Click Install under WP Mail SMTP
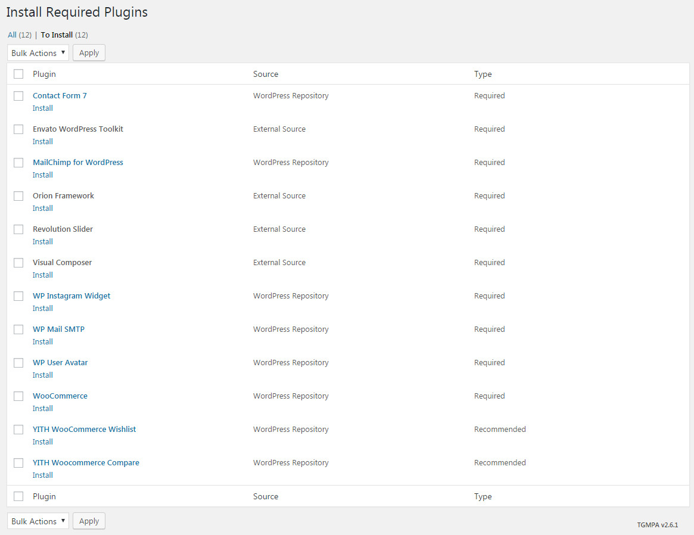The height and width of the screenshot is (535, 694). tap(42, 342)
